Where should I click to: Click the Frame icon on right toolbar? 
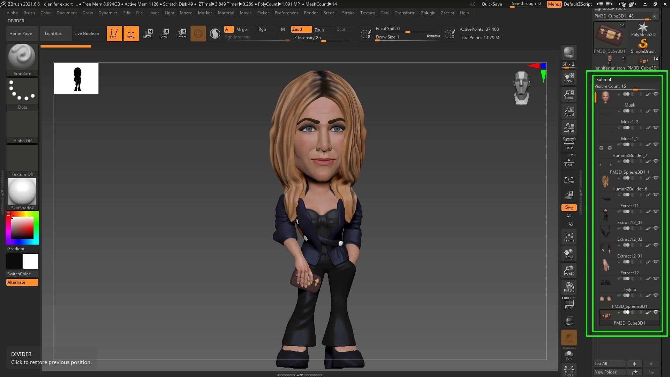pos(569,237)
